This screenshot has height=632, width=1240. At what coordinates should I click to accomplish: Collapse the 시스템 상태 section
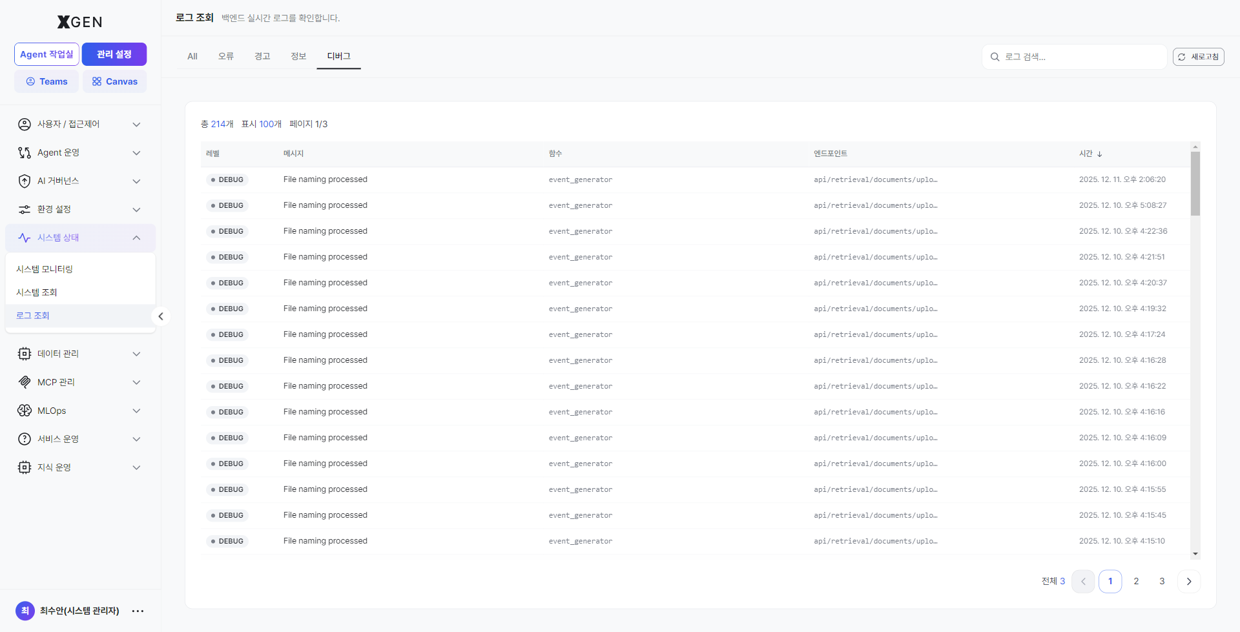136,238
